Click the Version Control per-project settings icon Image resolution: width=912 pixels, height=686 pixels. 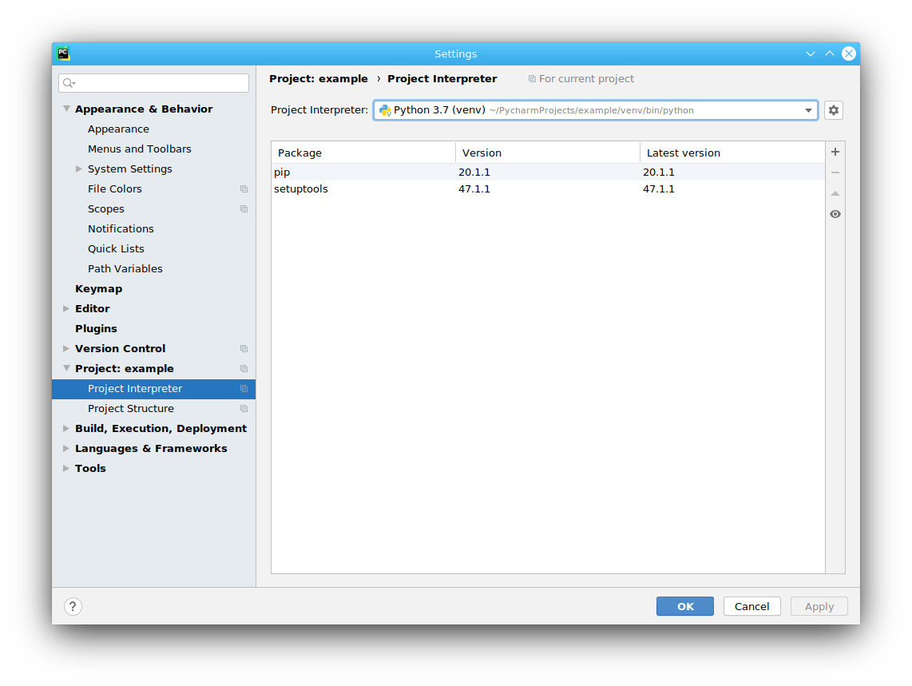[x=244, y=348]
